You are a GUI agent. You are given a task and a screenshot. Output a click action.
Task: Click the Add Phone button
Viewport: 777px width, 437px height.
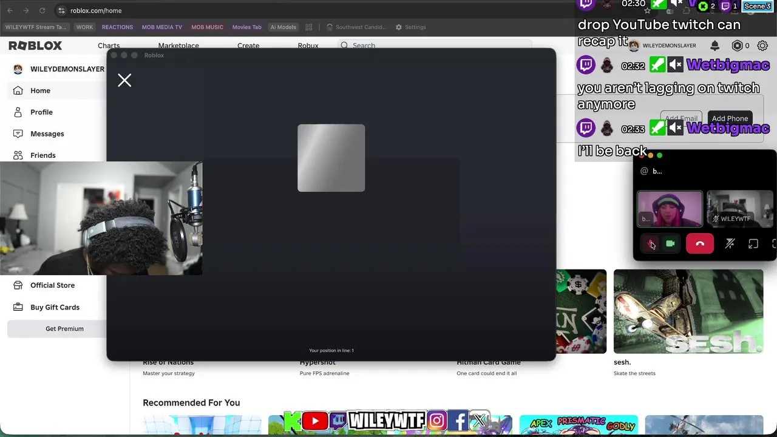click(730, 118)
